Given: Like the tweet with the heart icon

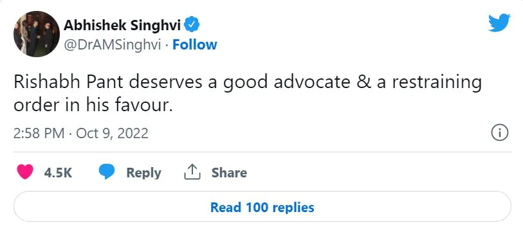Looking at the screenshot, I should 25,172.
